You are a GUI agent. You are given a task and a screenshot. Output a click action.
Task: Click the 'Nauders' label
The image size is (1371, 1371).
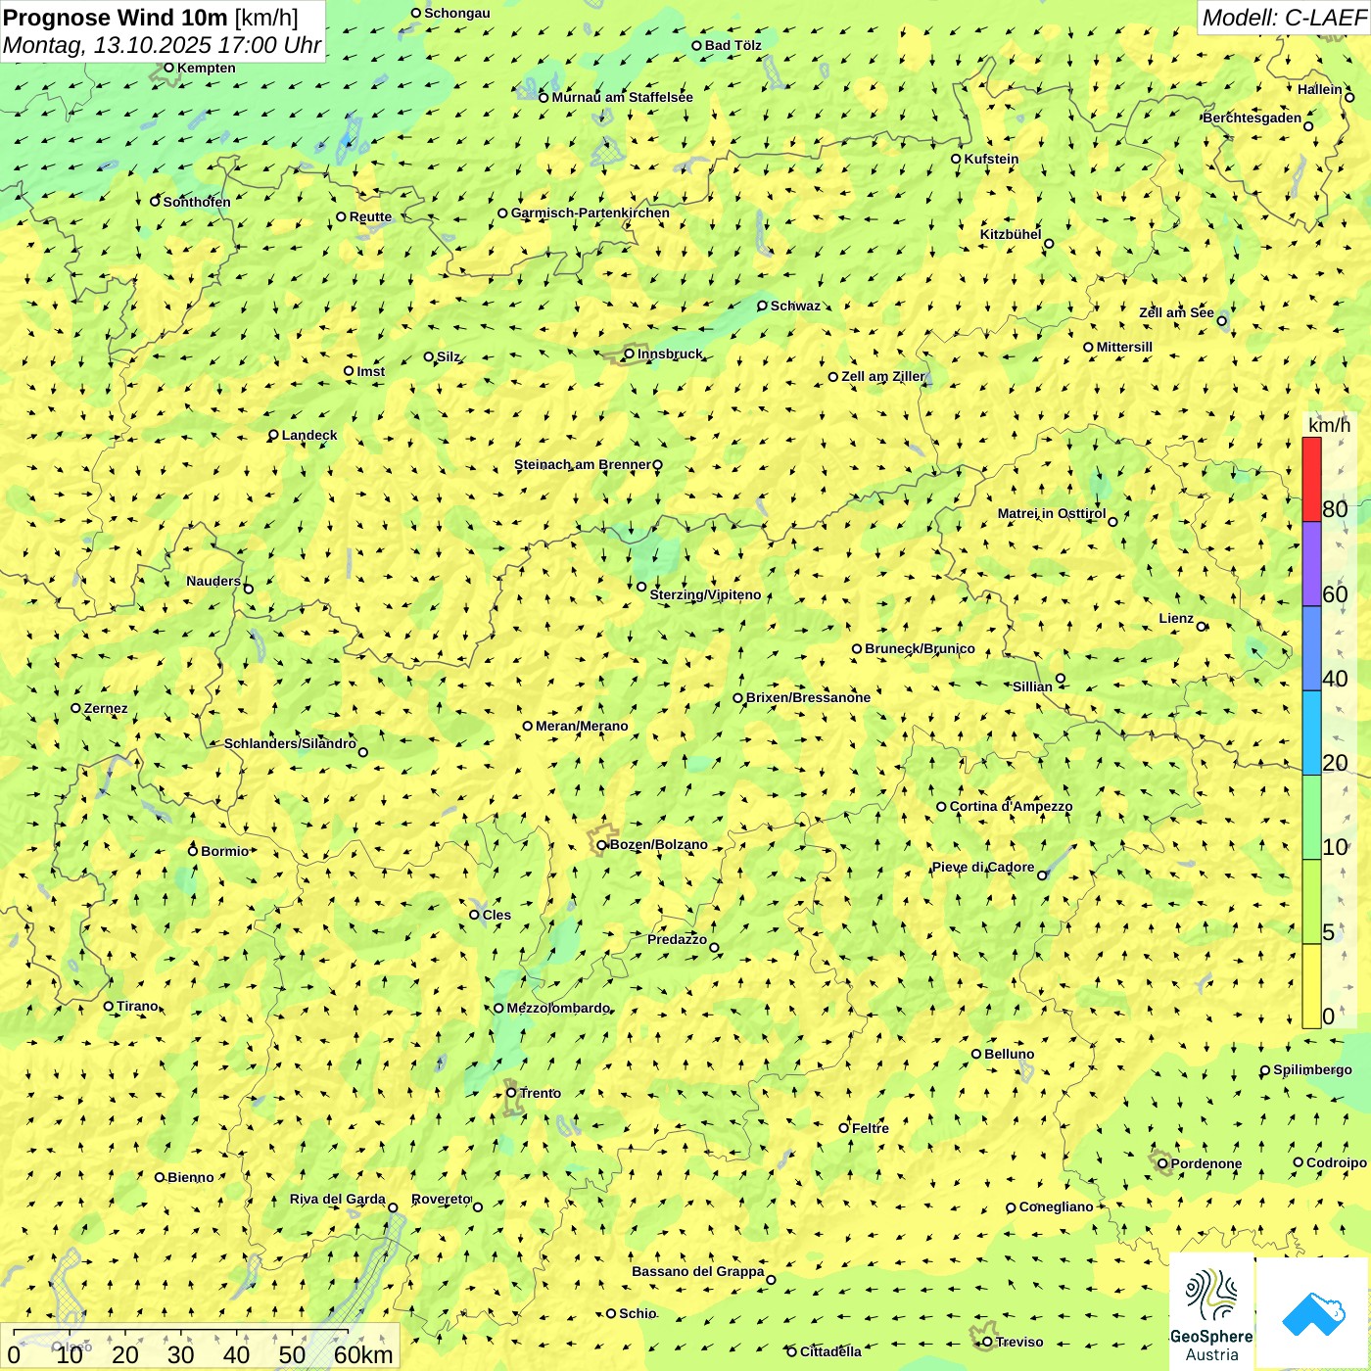point(213,581)
